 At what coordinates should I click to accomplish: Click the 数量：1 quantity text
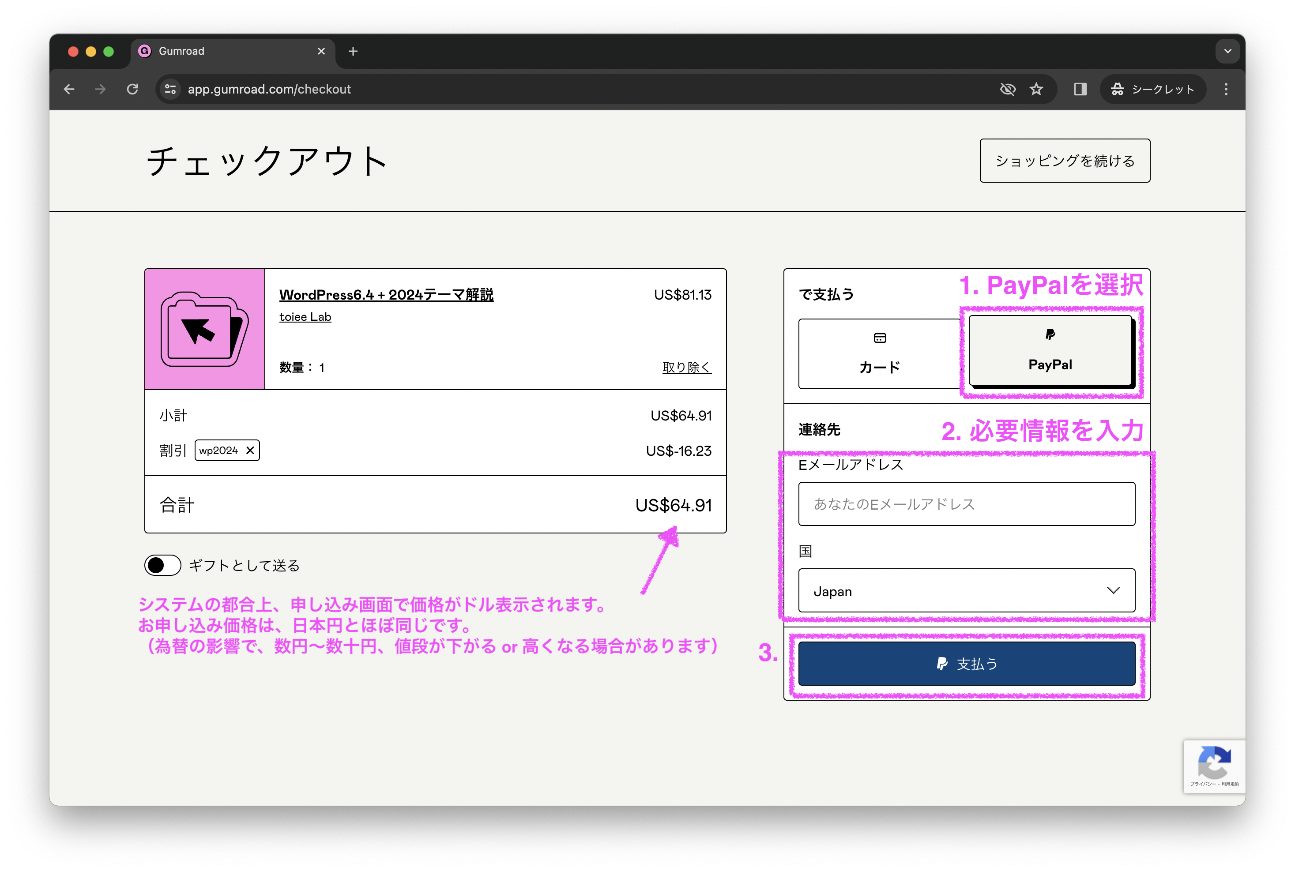point(301,367)
